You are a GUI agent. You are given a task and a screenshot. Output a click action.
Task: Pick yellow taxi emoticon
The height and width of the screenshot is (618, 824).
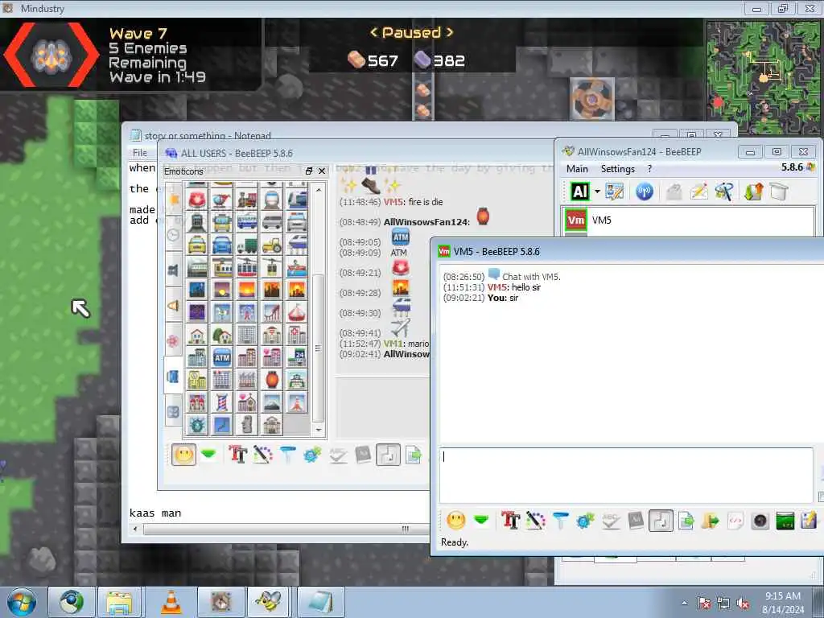coord(197,245)
